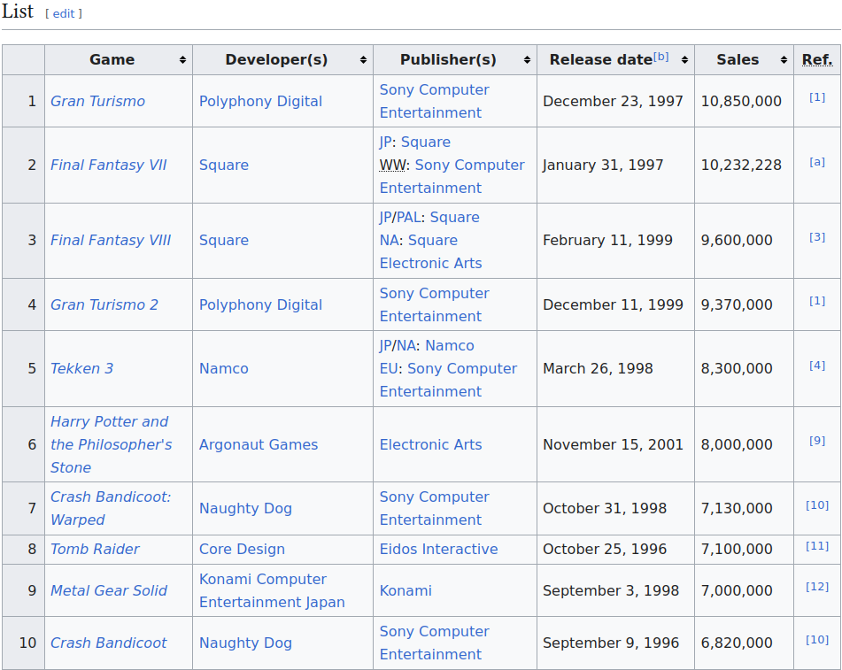This screenshot has height=670, width=842.
Task: Open Harry Potter and the Philosopher's Stone link
Action: point(112,444)
